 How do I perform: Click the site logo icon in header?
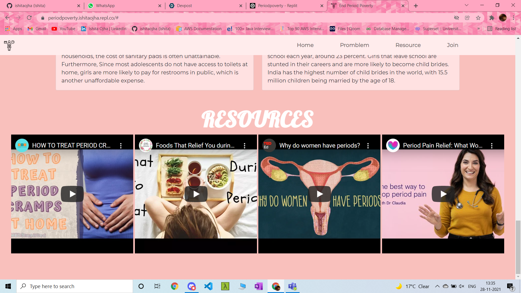(9, 45)
